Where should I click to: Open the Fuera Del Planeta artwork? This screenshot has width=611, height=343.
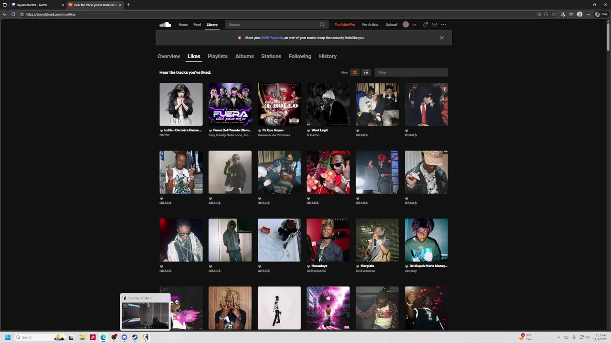[x=230, y=104]
